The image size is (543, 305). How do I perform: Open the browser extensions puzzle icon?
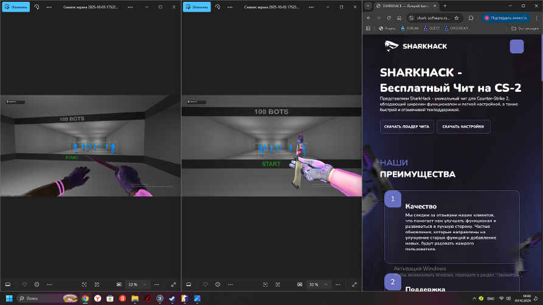pyautogui.click(x=471, y=18)
